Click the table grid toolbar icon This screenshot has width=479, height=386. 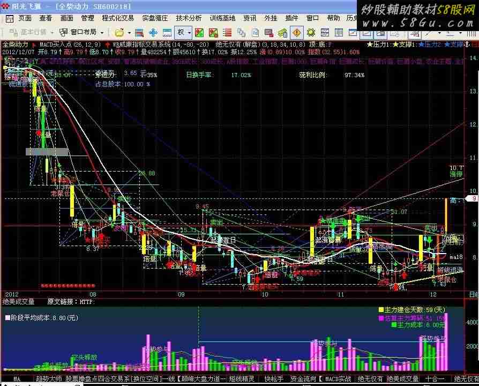(x=339, y=32)
